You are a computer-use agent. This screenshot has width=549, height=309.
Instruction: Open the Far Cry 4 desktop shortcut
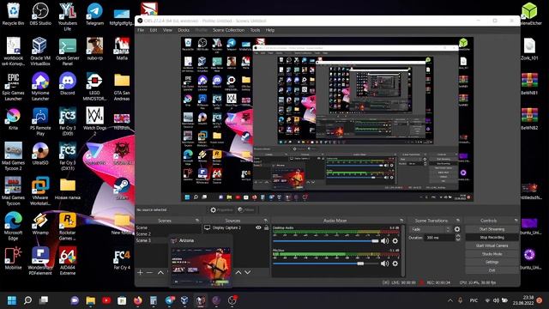point(122,259)
